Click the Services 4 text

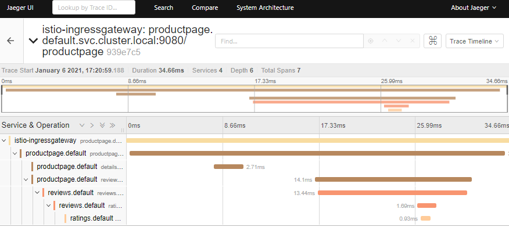207,70
